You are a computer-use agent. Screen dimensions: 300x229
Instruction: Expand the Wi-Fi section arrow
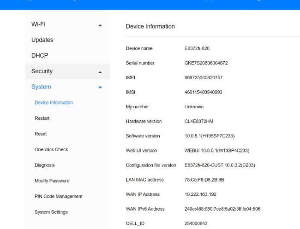[x=100, y=24]
